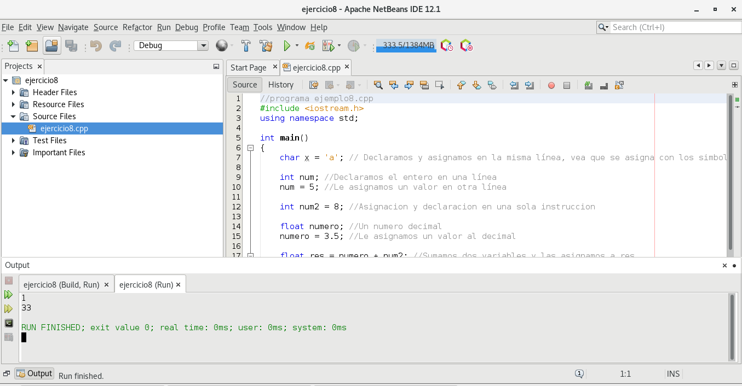Viewport: 742px width, 386px height.
Task: Click memory usage bar to run garbage collection
Action: 406,46
